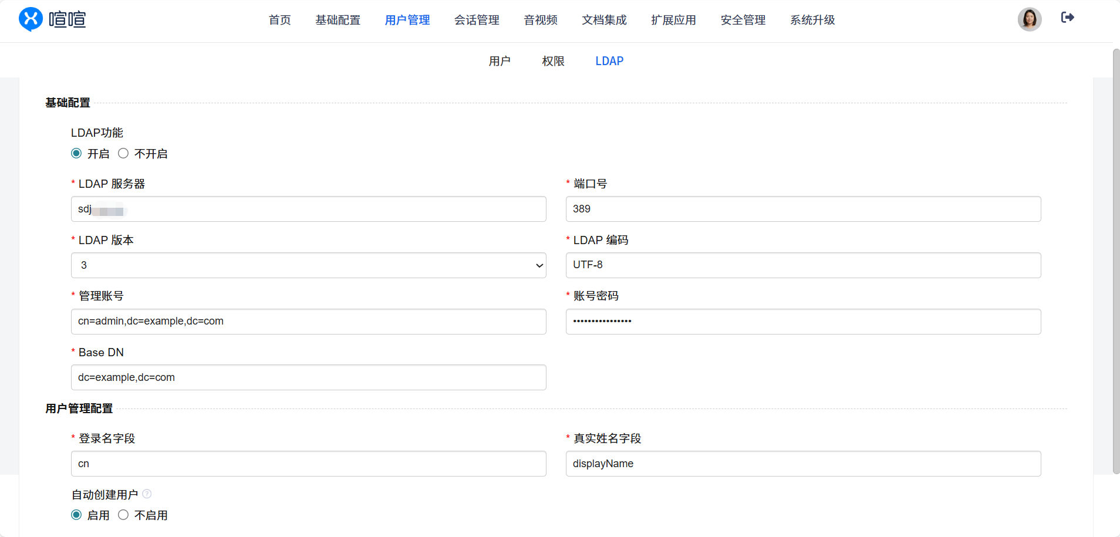This screenshot has width=1120, height=537.
Task: Click the 端口号 input field
Action: tap(803, 209)
